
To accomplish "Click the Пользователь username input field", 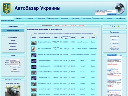I will (114, 38).
